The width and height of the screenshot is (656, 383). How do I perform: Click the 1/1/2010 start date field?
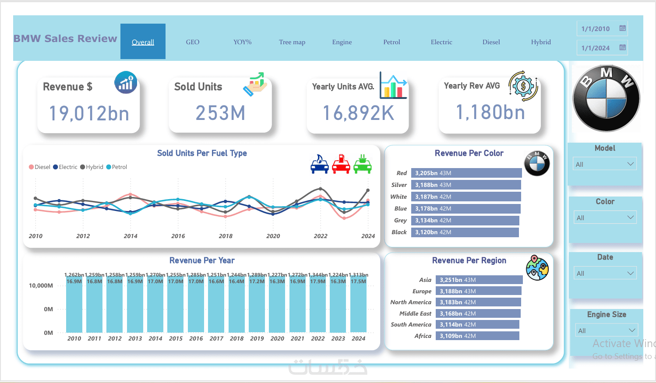[x=602, y=28]
